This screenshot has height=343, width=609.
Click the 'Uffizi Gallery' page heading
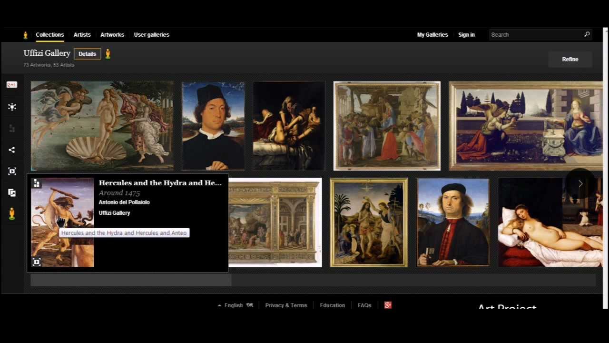[x=47, y=53]
